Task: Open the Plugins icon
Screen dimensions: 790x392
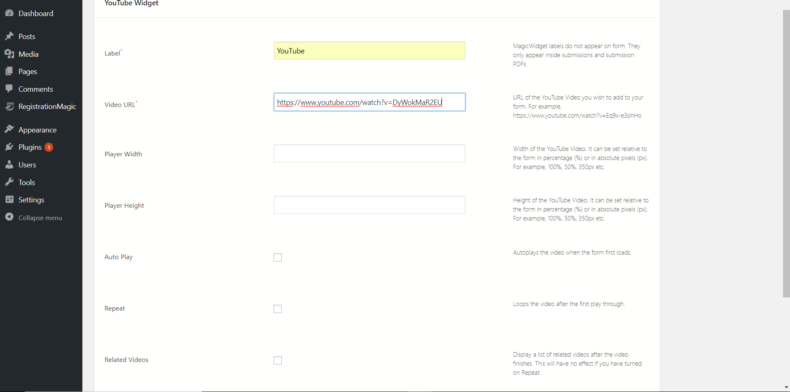Action: coord(9,147)
